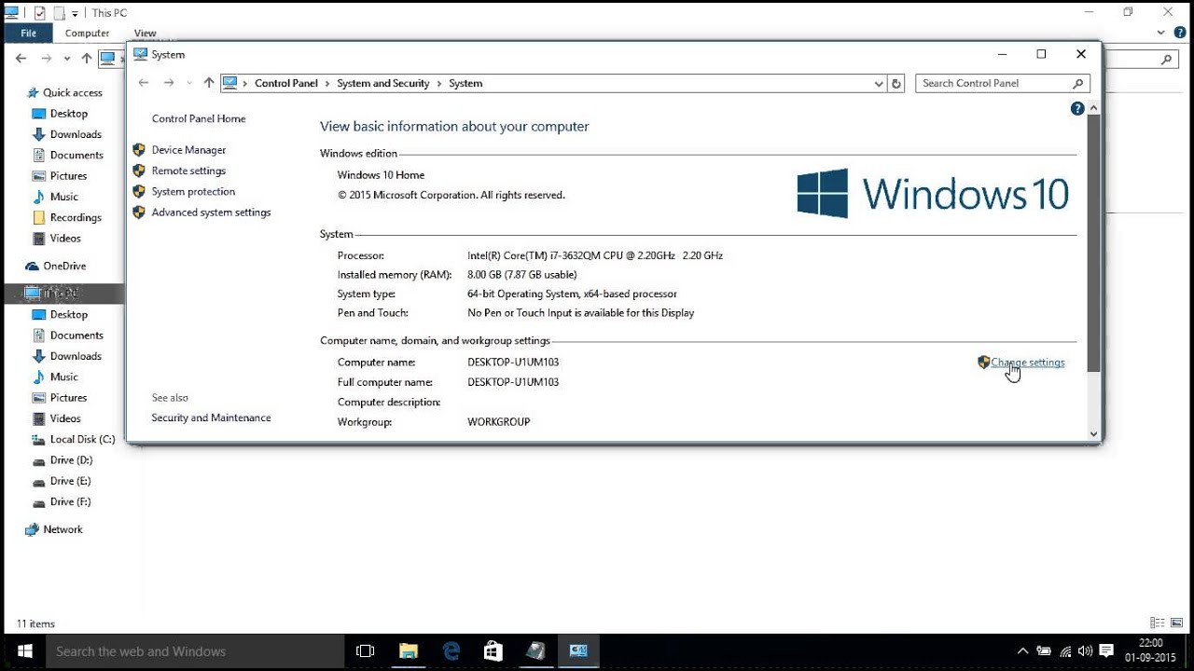Screen dimensions: 1194x671
Task: Go up one level in System window
Action: (x=209, y=83)
